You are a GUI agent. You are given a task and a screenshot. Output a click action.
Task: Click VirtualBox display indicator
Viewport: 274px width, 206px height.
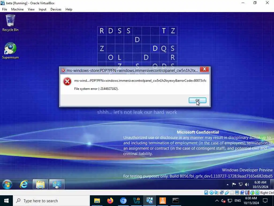237,193
